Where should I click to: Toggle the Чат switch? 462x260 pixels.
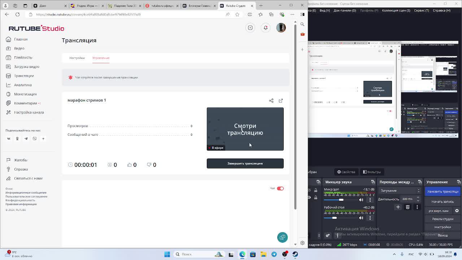click(280, 188)
